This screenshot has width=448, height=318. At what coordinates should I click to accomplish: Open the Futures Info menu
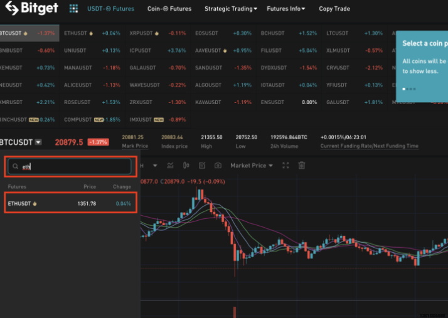(285, 9)
